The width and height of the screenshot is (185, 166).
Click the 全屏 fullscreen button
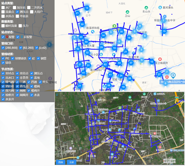[72, 162]
